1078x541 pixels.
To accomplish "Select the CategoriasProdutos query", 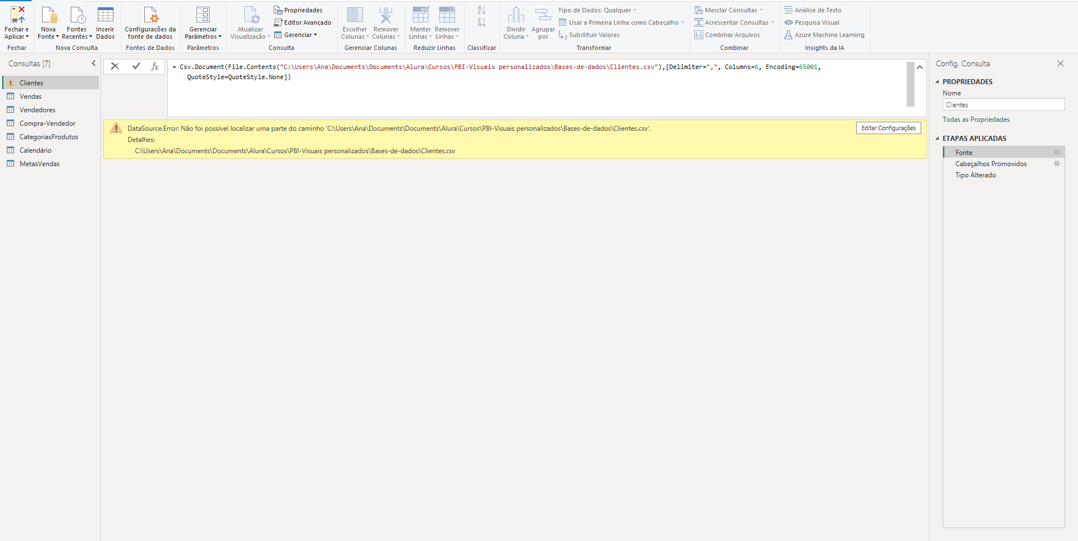I will point(51,137).
